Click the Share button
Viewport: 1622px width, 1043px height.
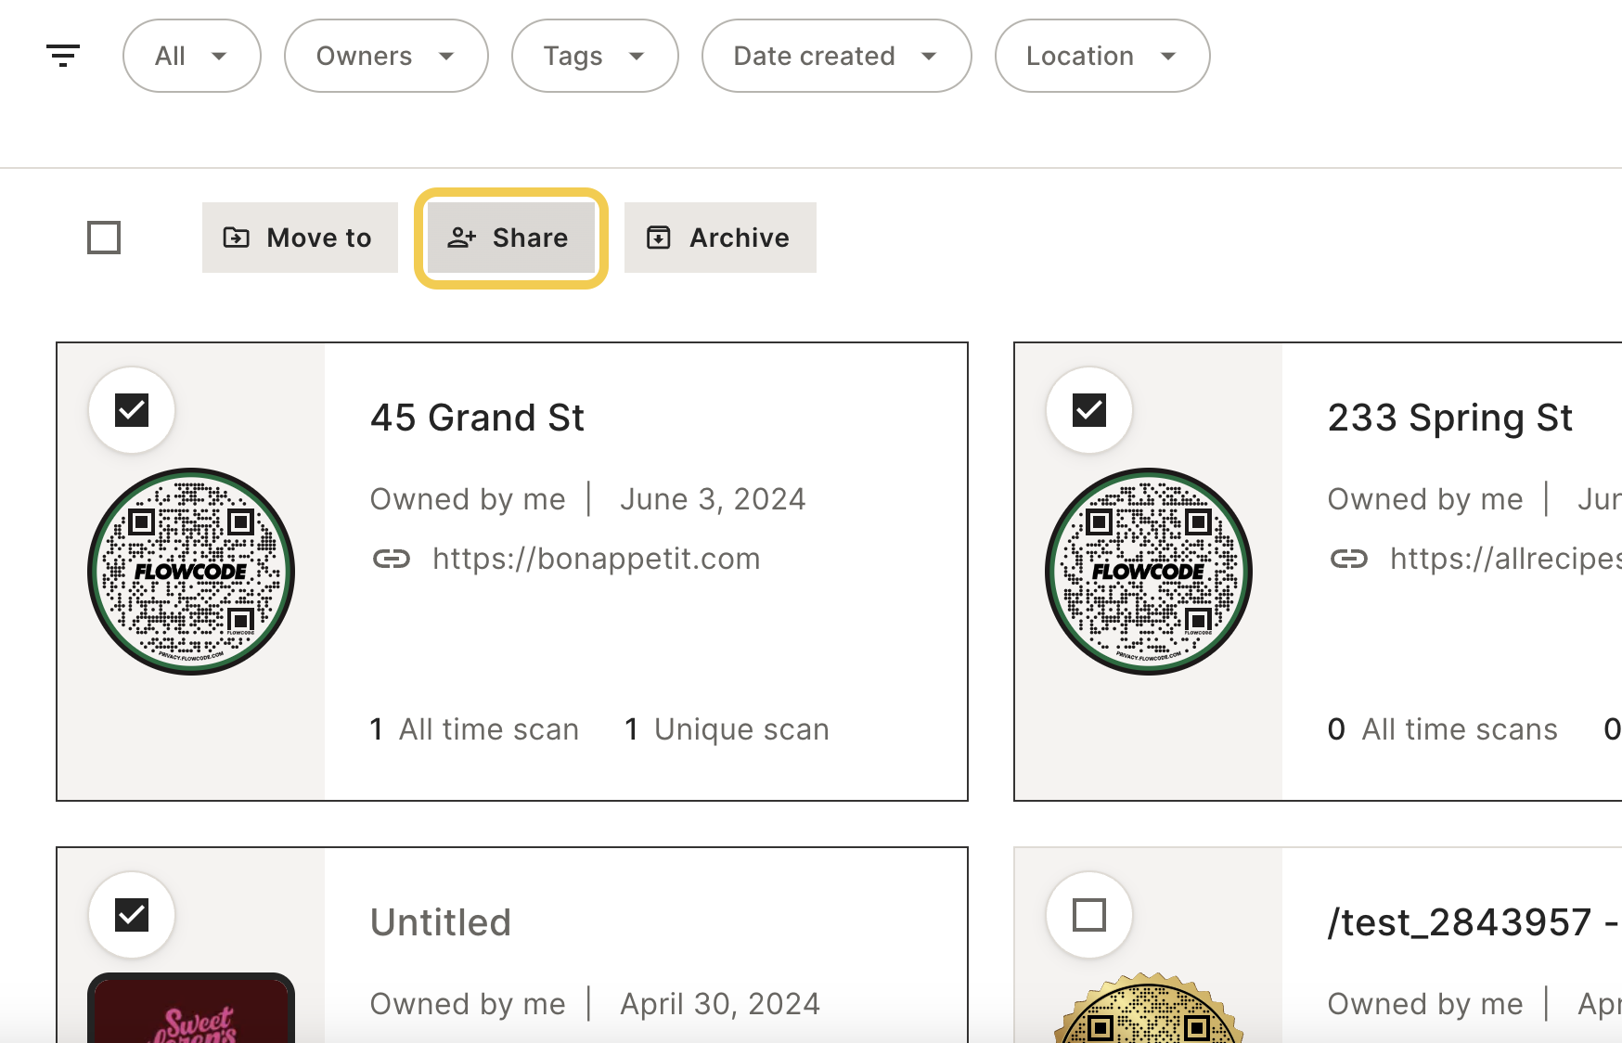click(511, 238)
